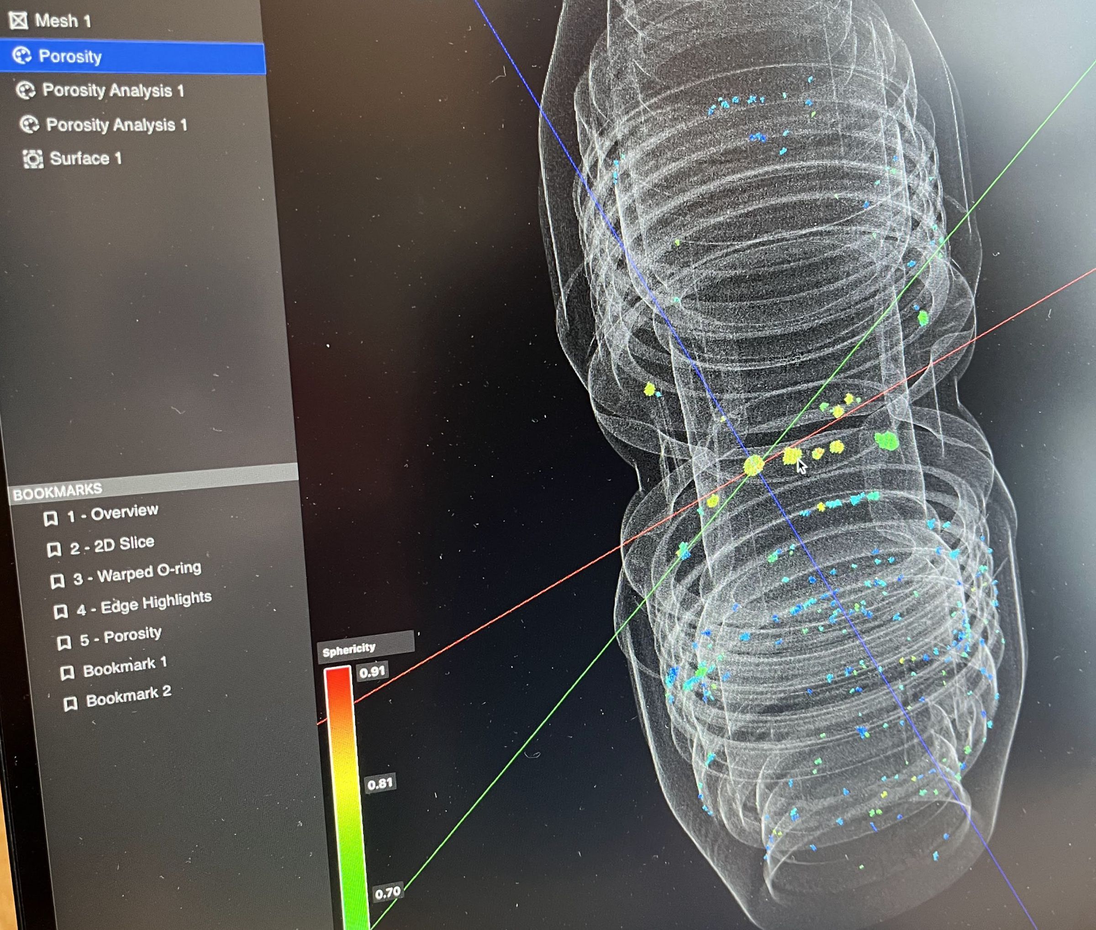
Task: Click icon of lower Porosity Analysis 1 entry
Action: (30, 125)
